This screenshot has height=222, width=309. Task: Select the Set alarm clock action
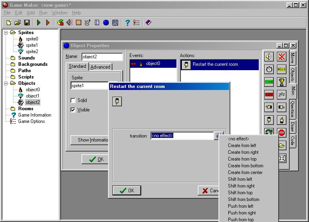point(269,69)
